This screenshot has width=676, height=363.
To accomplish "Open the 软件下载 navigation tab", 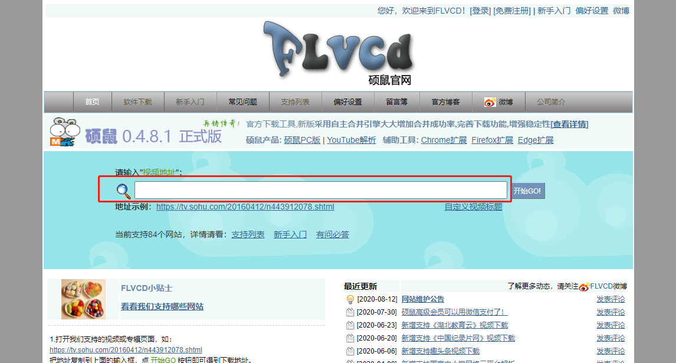I will click(137, 102).
